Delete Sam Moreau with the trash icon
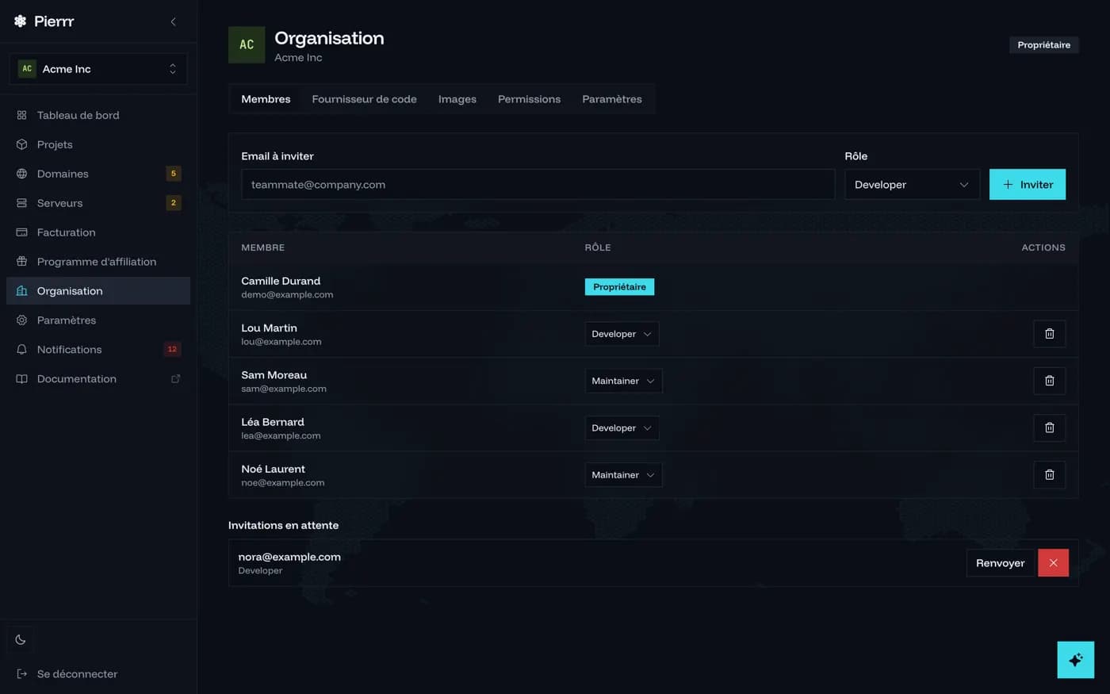 [1050, 381]
